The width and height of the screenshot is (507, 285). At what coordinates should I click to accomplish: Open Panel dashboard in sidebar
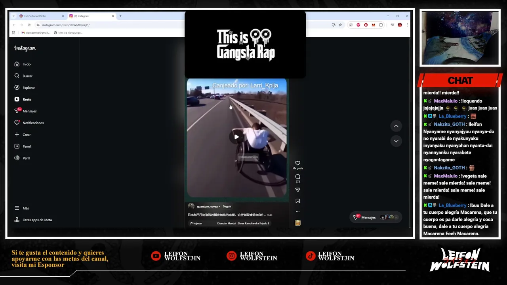click(x=23, y=146)
